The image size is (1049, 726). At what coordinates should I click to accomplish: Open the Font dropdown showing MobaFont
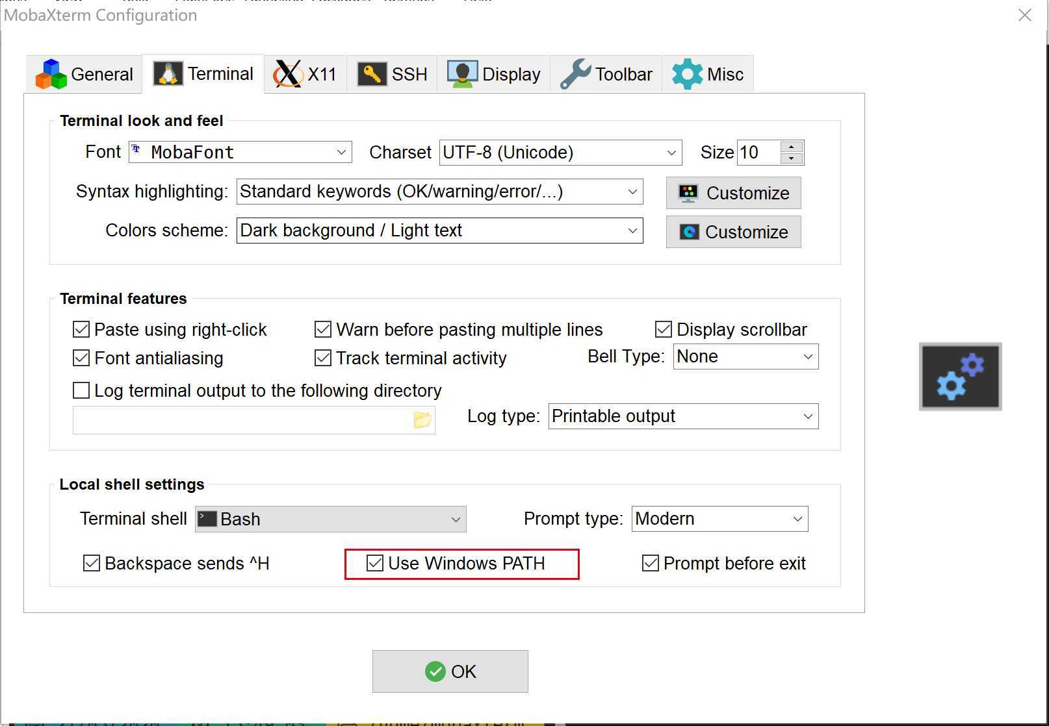click(240, 152)
